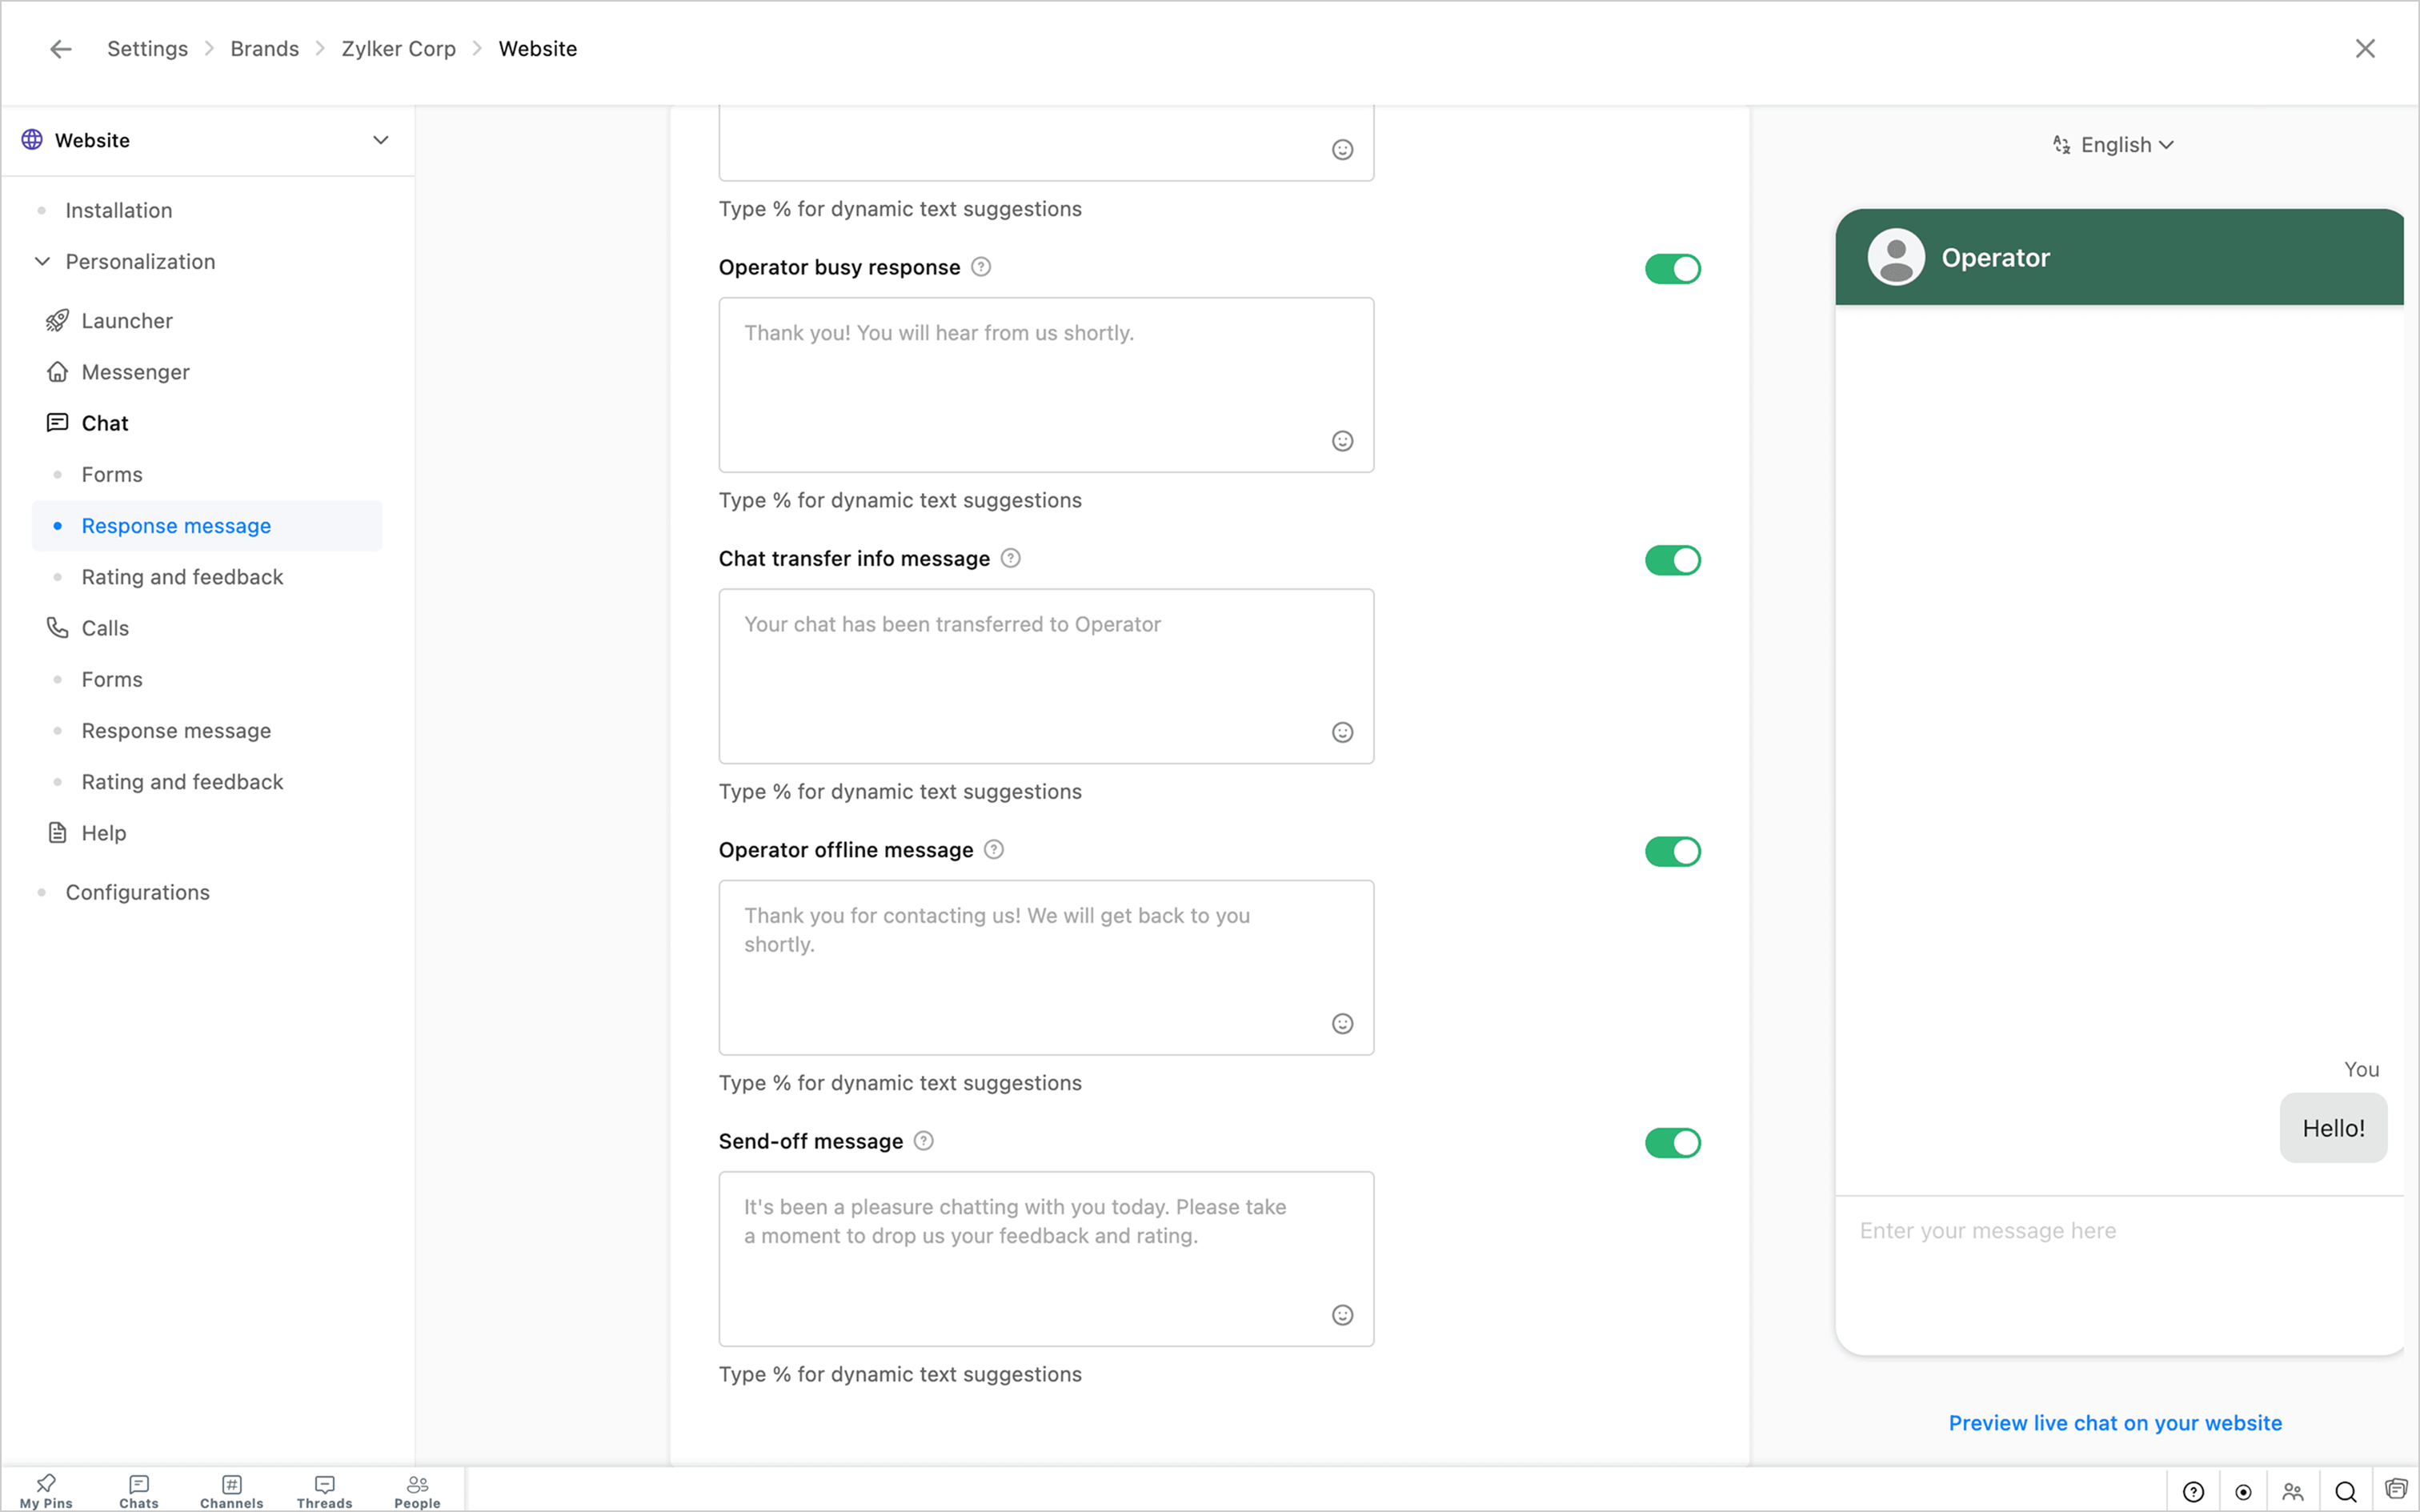Disable the Operator busy response toggle
This screenshot has width=2420, height=1512.
[1673, 269]
